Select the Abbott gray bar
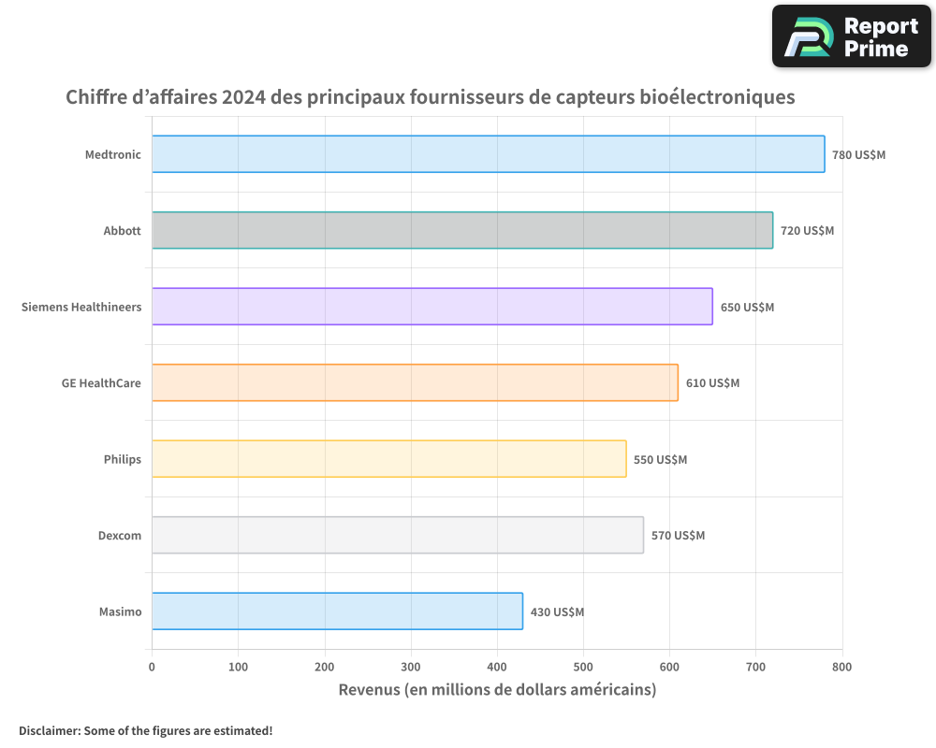936x748 pixels. point(461,230)
